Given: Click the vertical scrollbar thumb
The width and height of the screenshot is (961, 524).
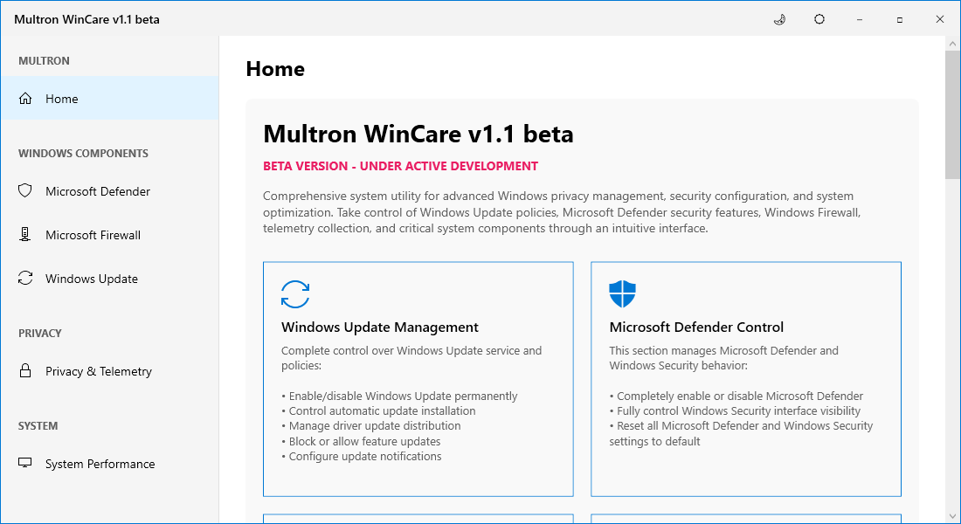Looking at the screenshot, I should [x=952, y=115].
